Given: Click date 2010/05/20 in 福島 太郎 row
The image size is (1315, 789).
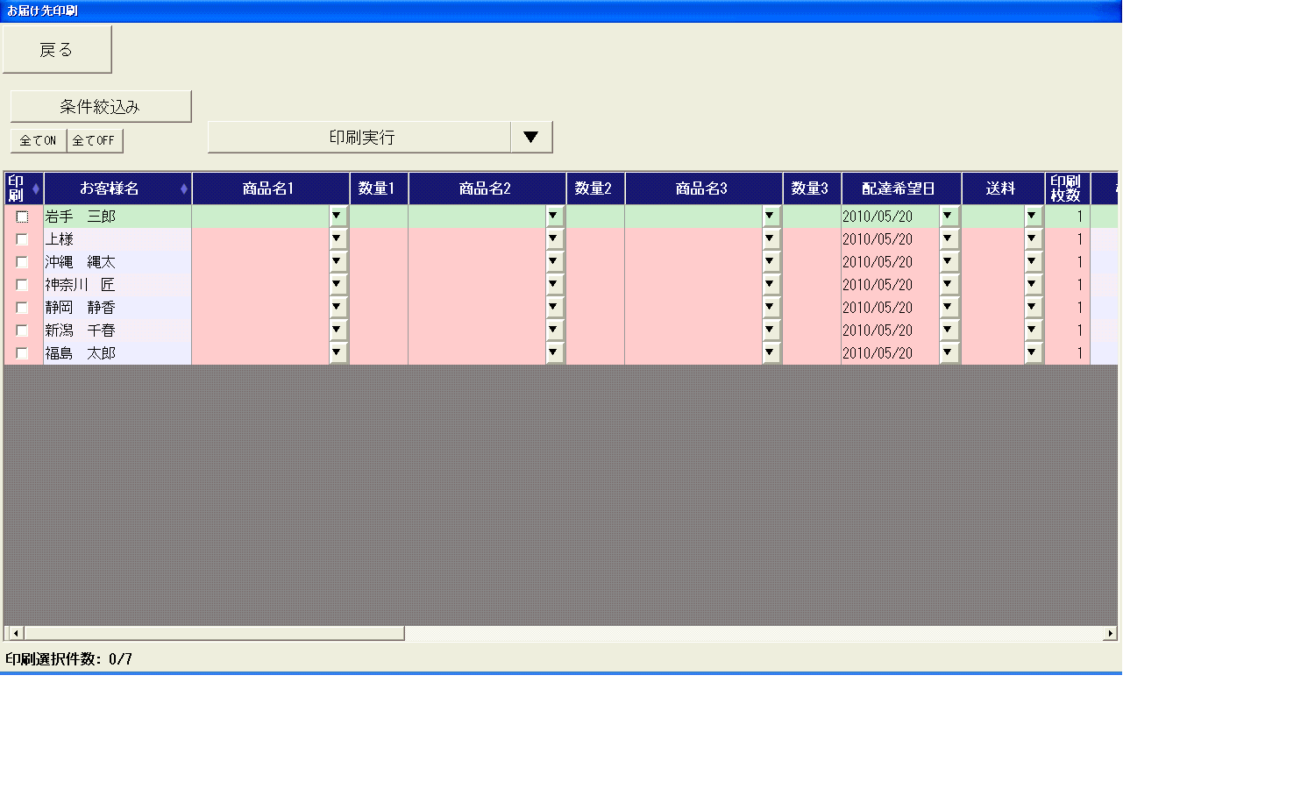Looking at the screenshot, I should point(878,353).
